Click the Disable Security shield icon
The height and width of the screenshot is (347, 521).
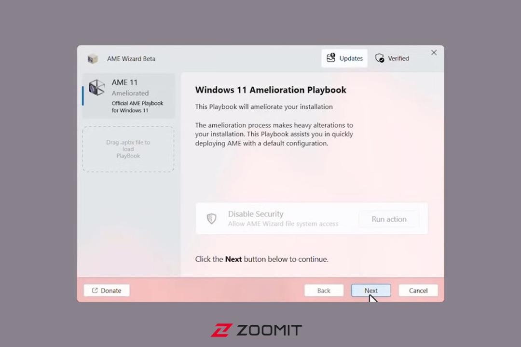tap(211, 218)
